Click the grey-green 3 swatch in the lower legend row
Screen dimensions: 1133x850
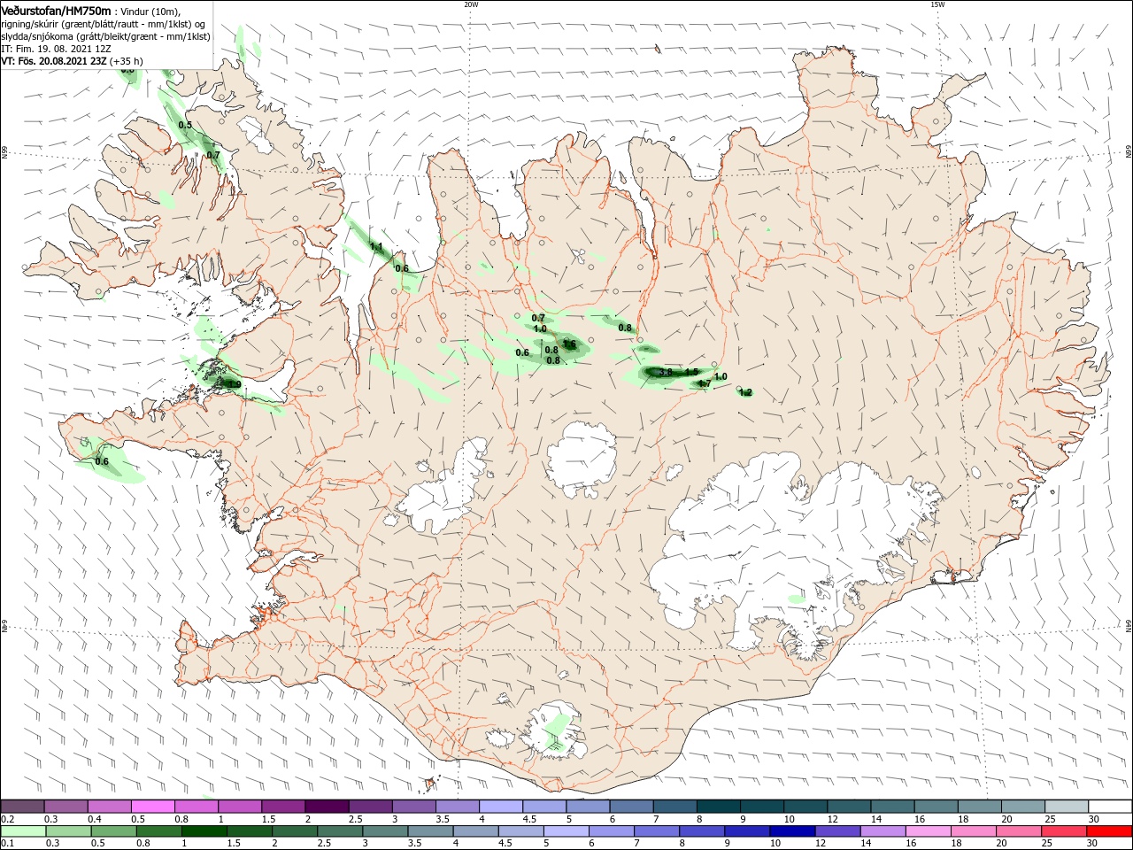(x=385, y=831)
